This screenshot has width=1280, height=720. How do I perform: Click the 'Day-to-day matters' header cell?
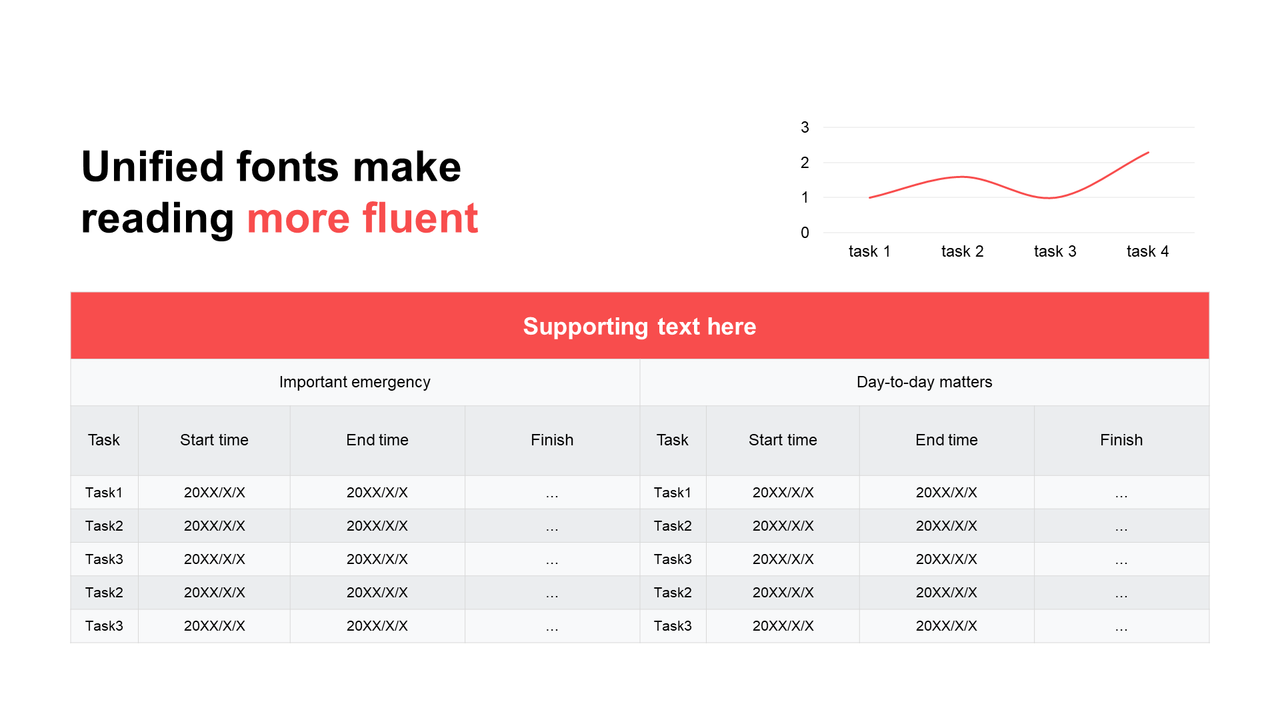tap(924, 382)
